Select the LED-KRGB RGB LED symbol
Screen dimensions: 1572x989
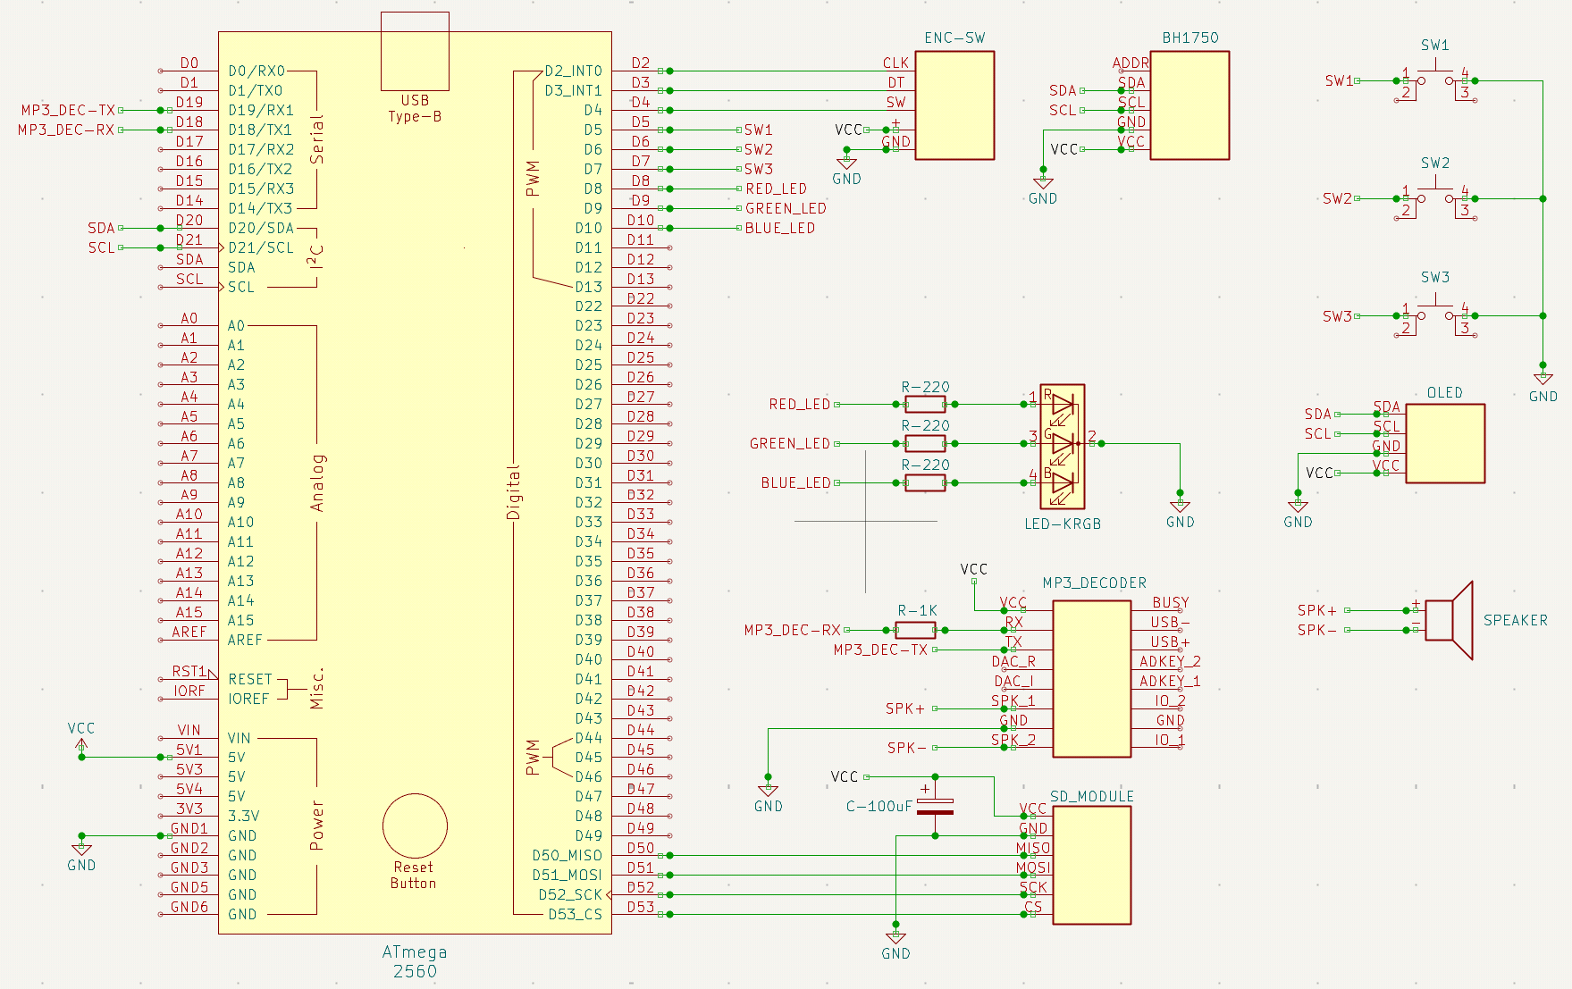point(1063,446)
